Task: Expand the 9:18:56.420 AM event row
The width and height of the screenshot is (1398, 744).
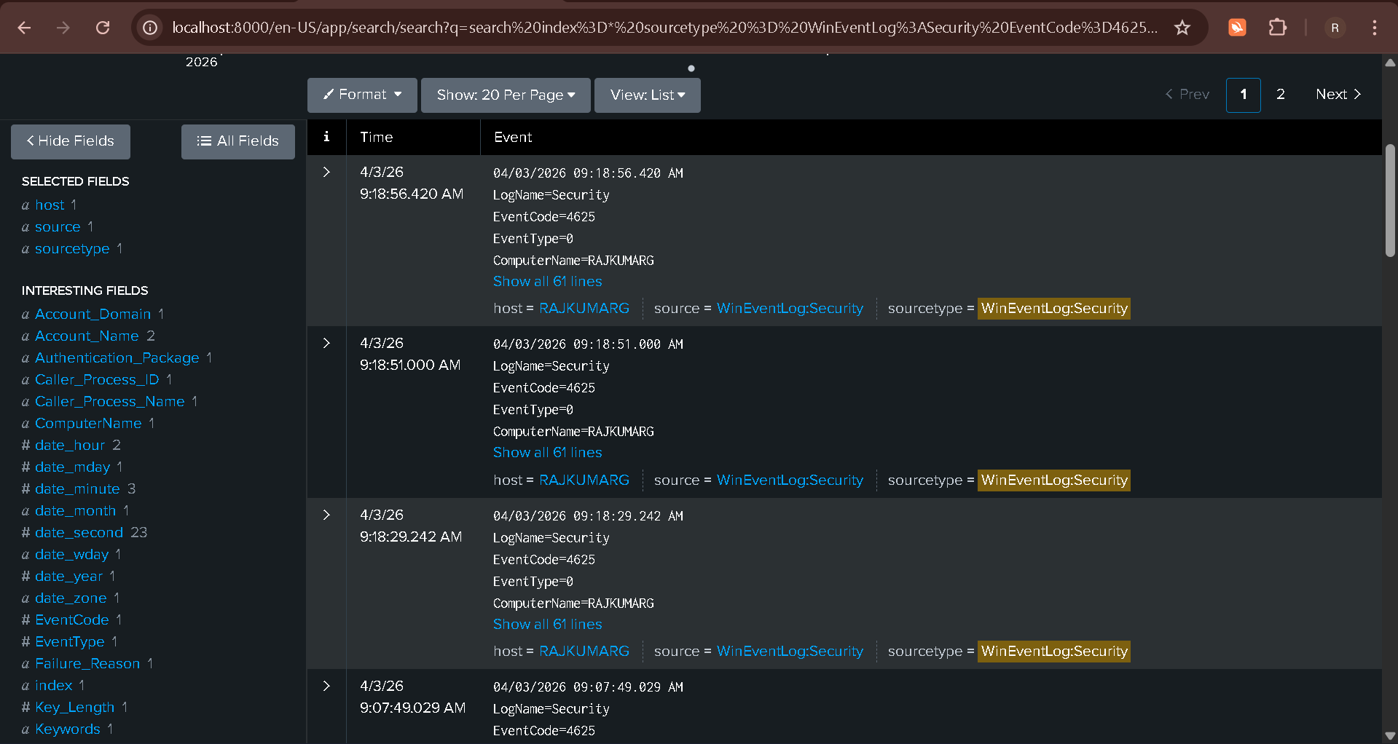Action: click(x=326, y=172)
